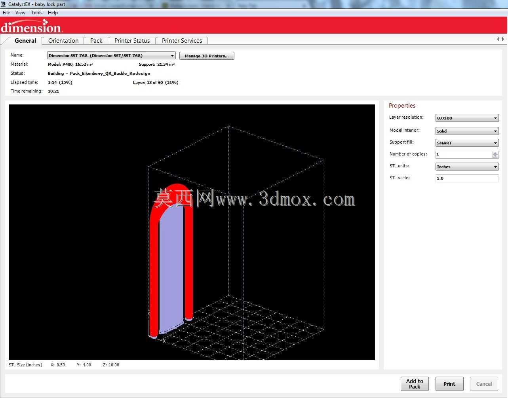This screenshot has height=398, width=508.
Task: Decrease the number of copies
Action: point(495,156)
